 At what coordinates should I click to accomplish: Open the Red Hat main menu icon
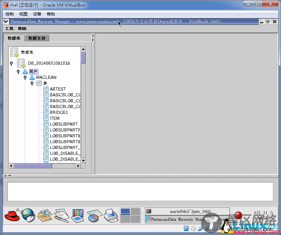pyautogui.click(x=12, y=215)
